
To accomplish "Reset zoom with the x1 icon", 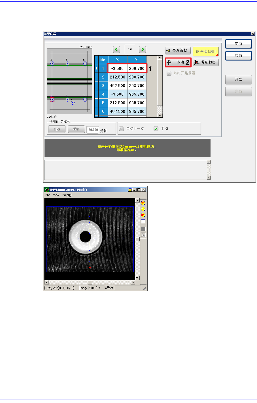I will 143,215.
